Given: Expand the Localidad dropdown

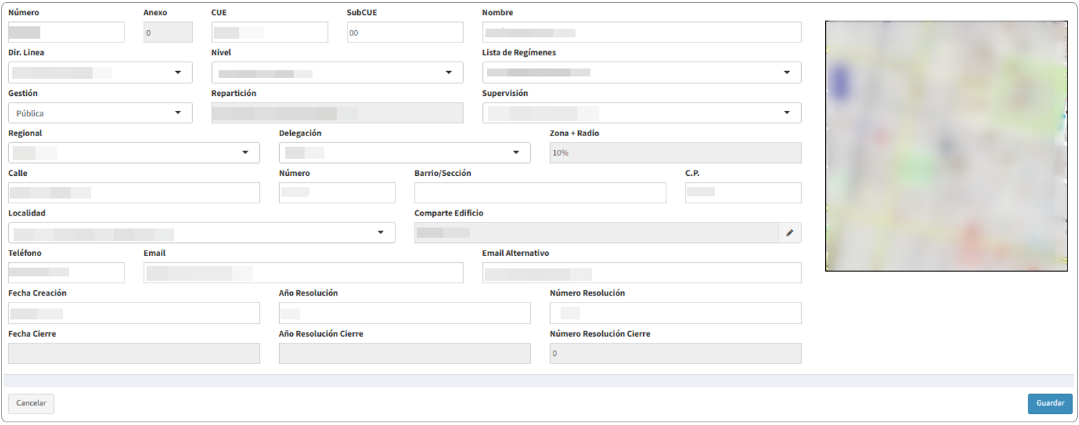Looking at the screenshot, I should click(x=201, y=233).
